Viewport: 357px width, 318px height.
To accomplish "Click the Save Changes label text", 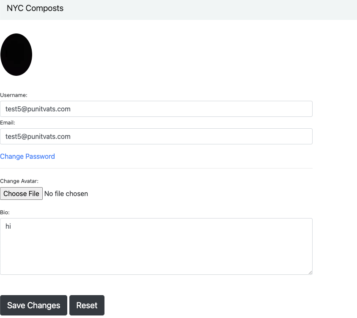I will tap(33, 305).
